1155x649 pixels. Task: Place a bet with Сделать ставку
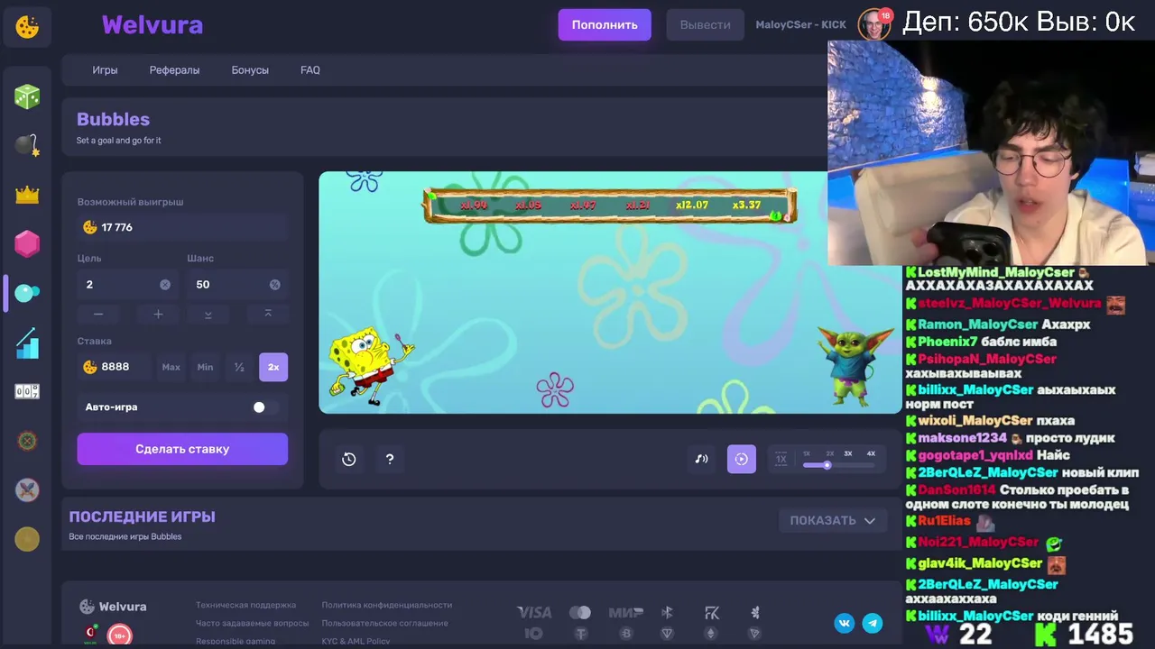pos(182,449)
